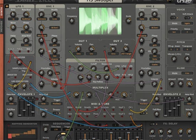
Task: Click the Vibrato (LFO1) knob
Action: point(174,59)
